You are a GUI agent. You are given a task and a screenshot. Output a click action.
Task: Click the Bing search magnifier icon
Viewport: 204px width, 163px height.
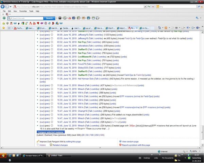click(199, 6)
